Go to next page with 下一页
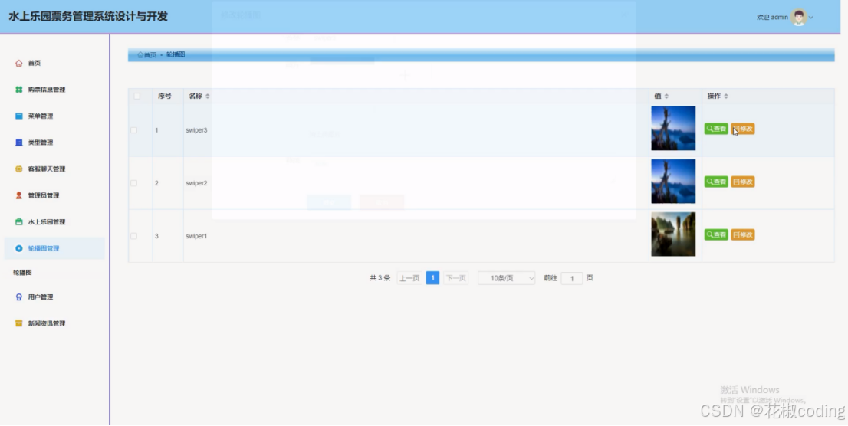The image size is (848, 426). tap(455, 278)
